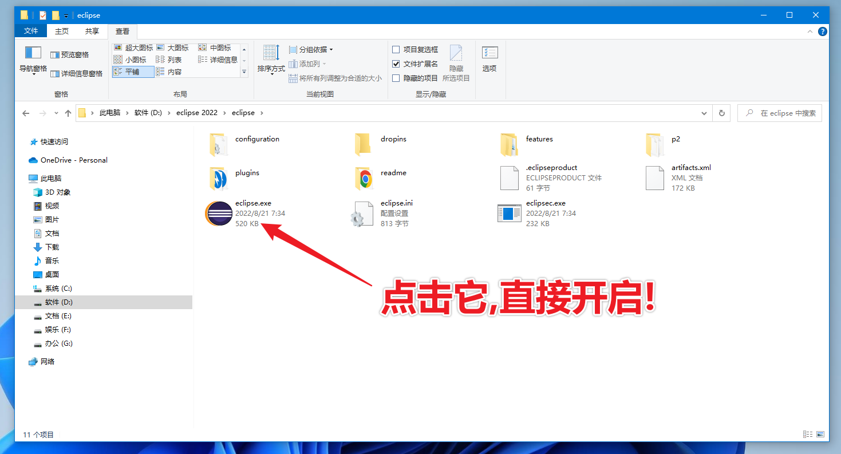The image size is (841, 454).
Task: Open the plugins folder
Action: pyautogui.click(x=218, y=178)
